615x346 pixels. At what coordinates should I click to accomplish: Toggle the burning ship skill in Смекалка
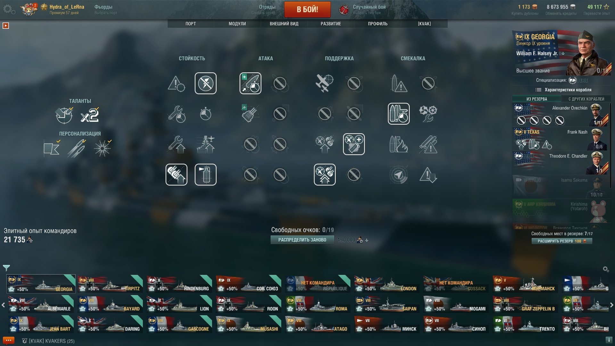click(x=398, y=144)
